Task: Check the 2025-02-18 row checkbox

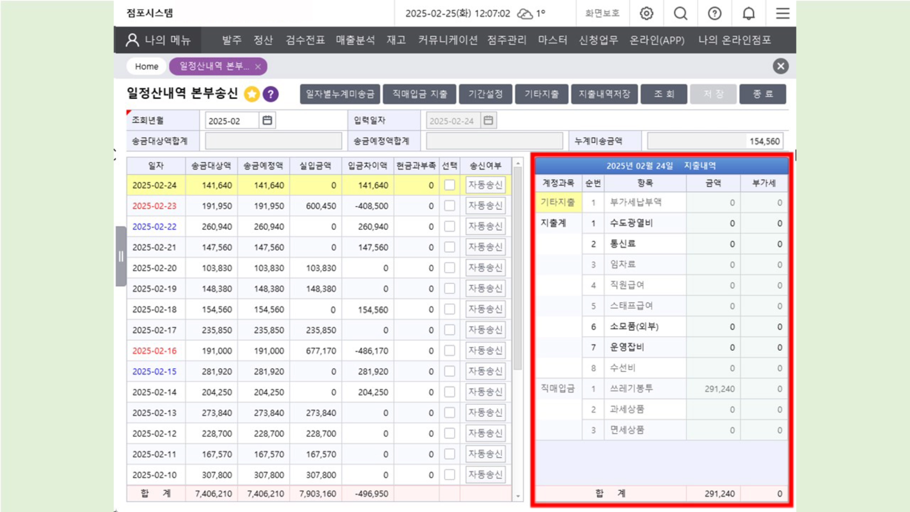Action: click(449, 309)
